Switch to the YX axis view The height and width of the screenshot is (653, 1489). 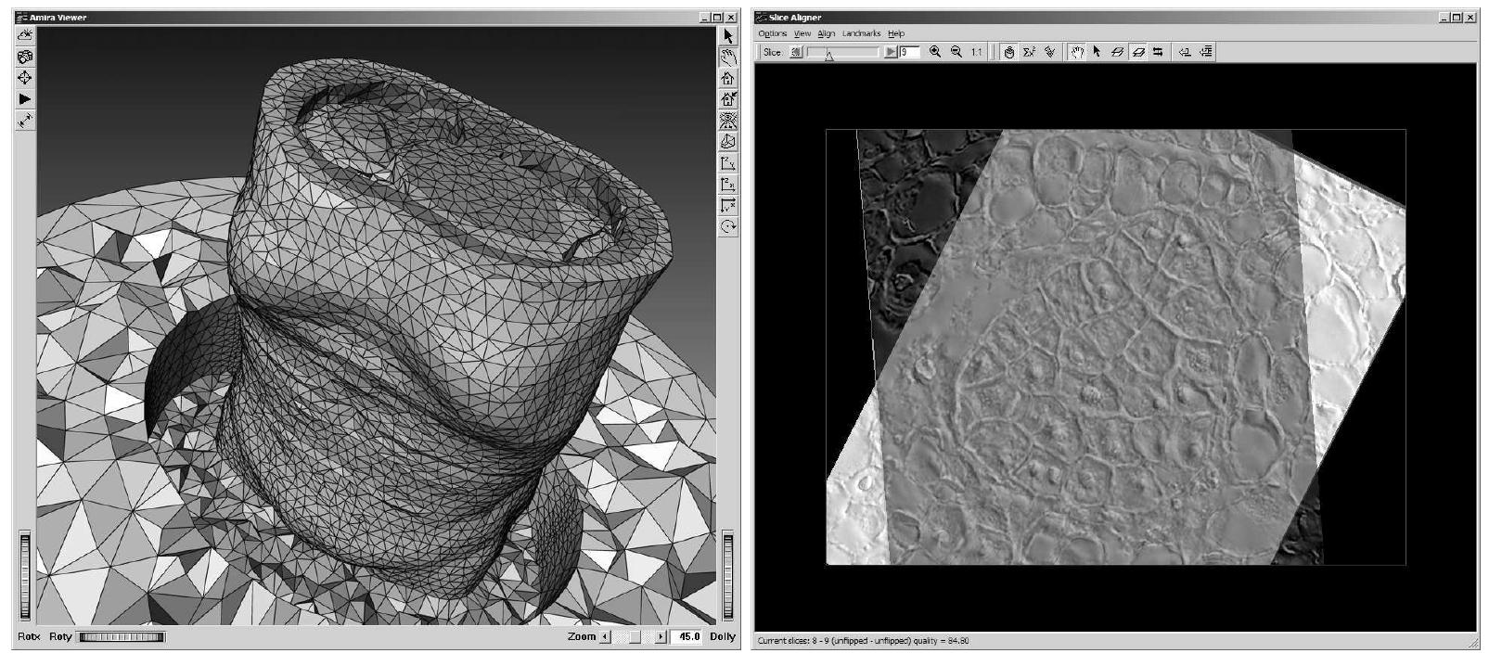[728, 206]
